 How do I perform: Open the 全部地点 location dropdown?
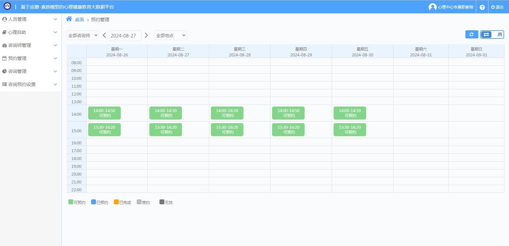click(171, 36)
